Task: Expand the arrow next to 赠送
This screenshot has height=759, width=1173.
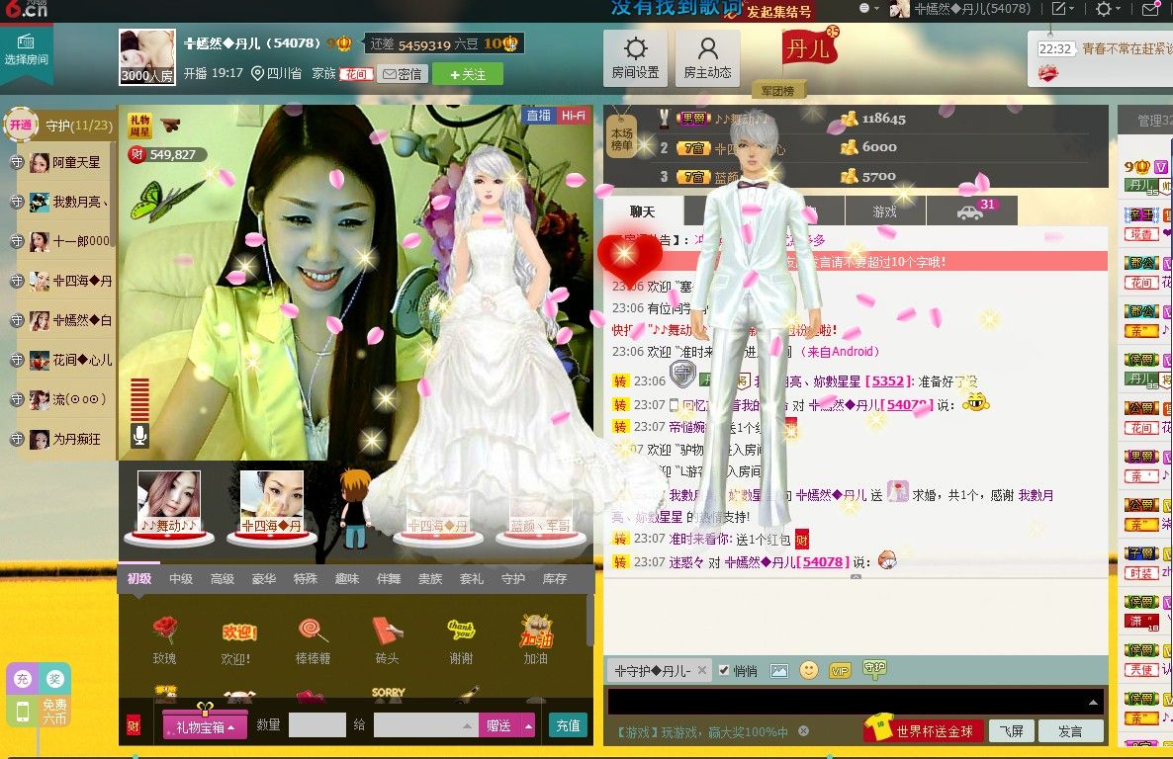Action: 528,725
